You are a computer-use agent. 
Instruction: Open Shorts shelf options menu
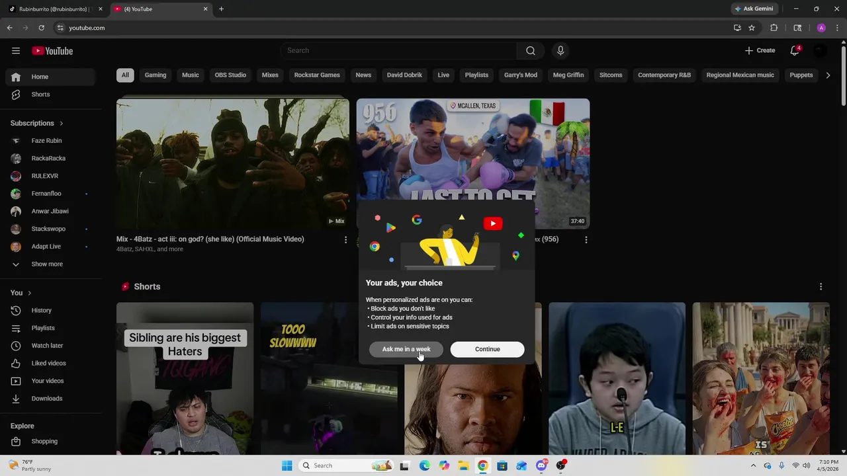(x=821, y=287)
